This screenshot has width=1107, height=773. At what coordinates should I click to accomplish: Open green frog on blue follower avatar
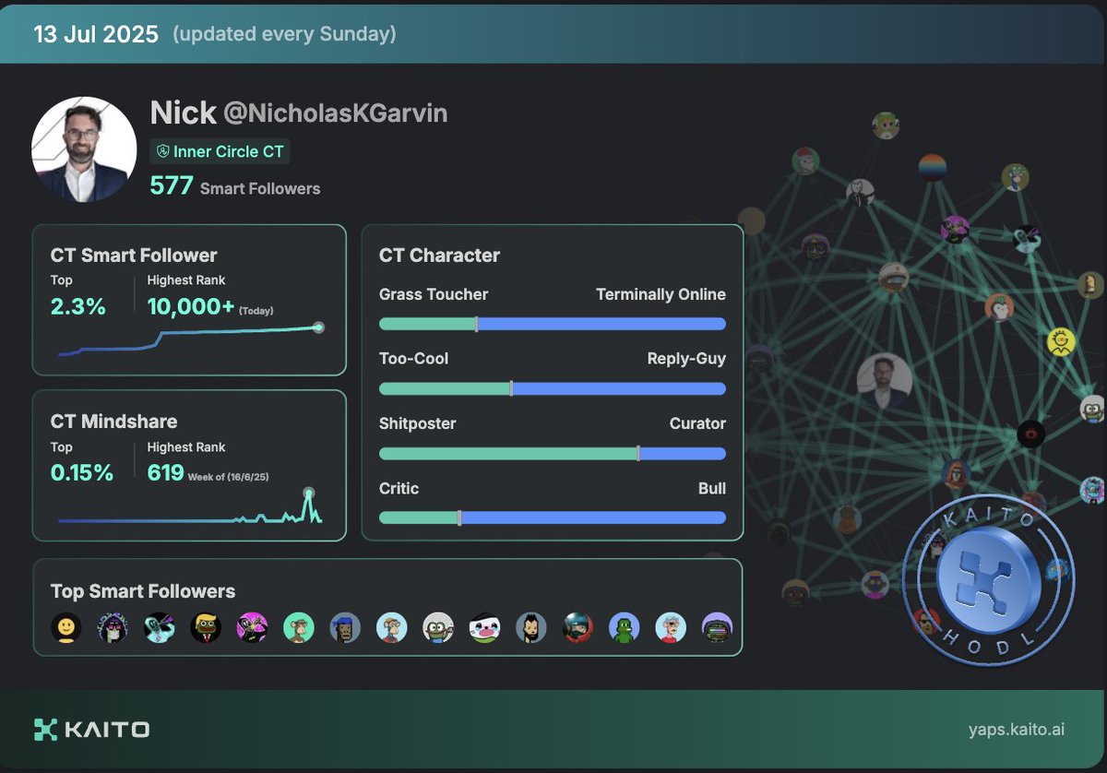pyautogui.click(x=625, y=627)
